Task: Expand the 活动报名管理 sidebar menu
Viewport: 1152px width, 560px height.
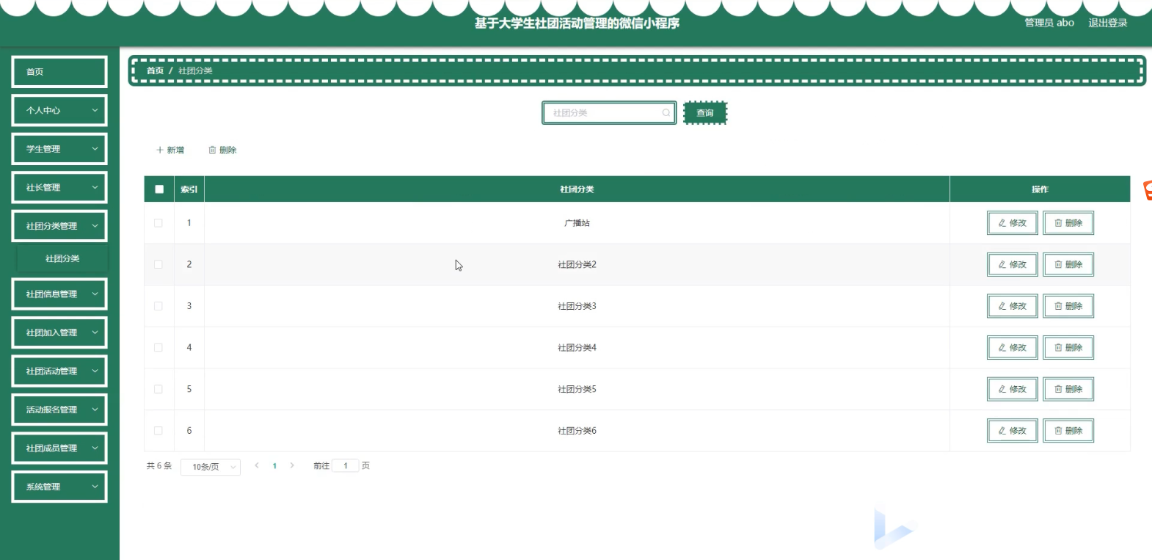Action: coord(59,410)
